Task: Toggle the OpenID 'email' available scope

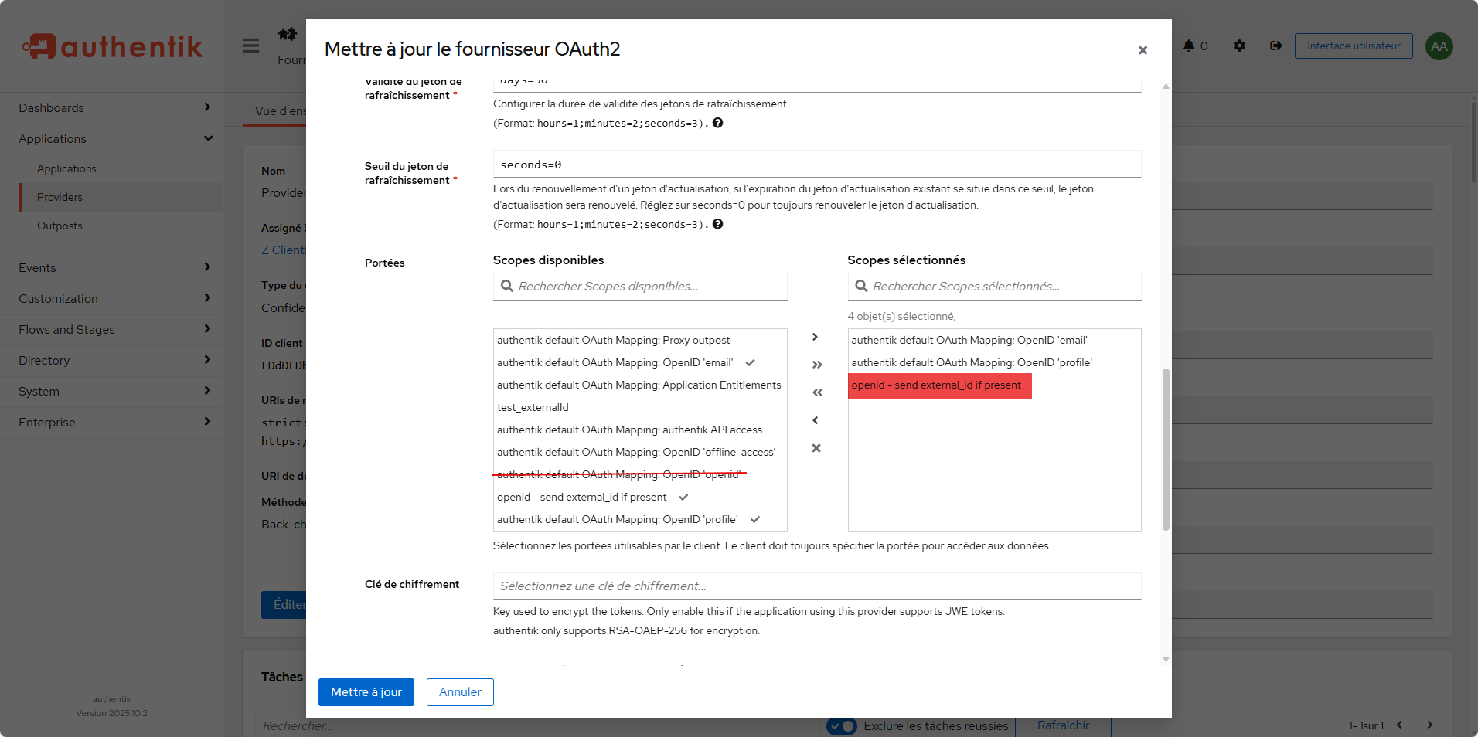Action: tap(615, 362)
